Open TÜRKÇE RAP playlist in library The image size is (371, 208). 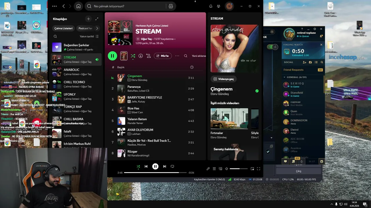(76, 109)
